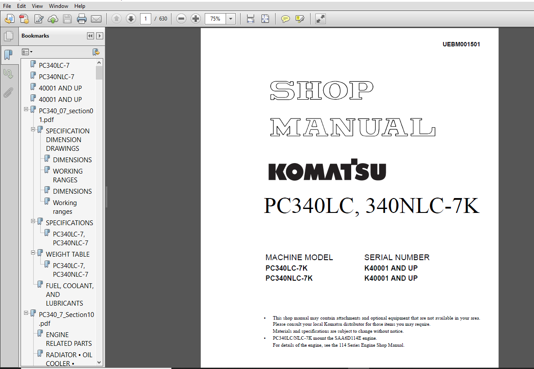Collapse SPECIFICATION DIMENSION DRAWINGS bookmark node
This screenshot has width=534, height=369.
(x=33, y=129)
